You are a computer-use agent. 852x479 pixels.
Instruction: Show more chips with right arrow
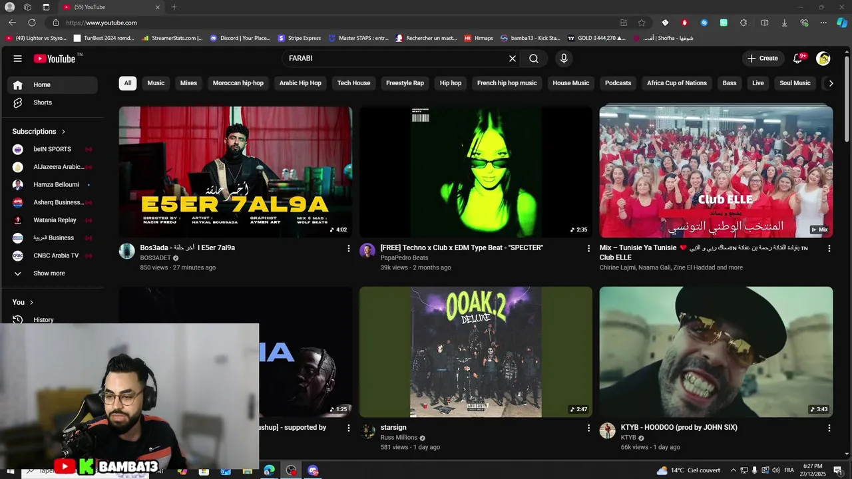pos(831,83)
